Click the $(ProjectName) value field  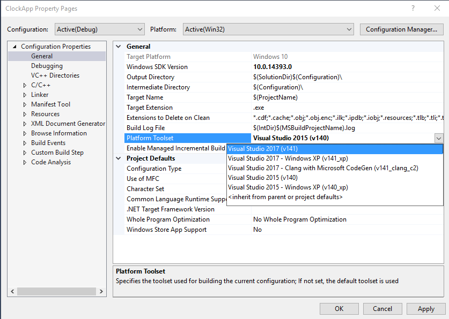[348, 97]
